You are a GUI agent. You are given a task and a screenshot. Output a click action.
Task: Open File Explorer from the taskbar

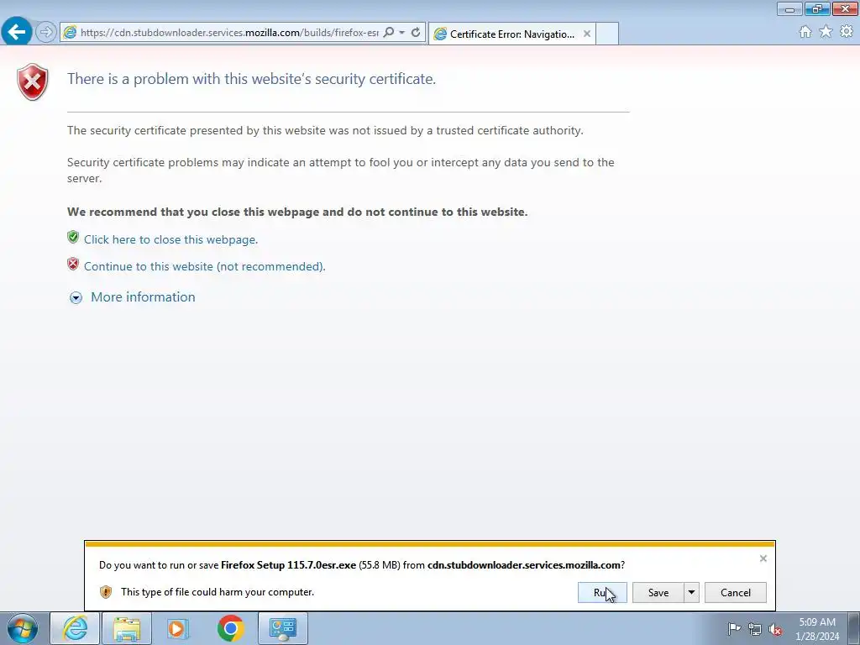click(127, 628)
